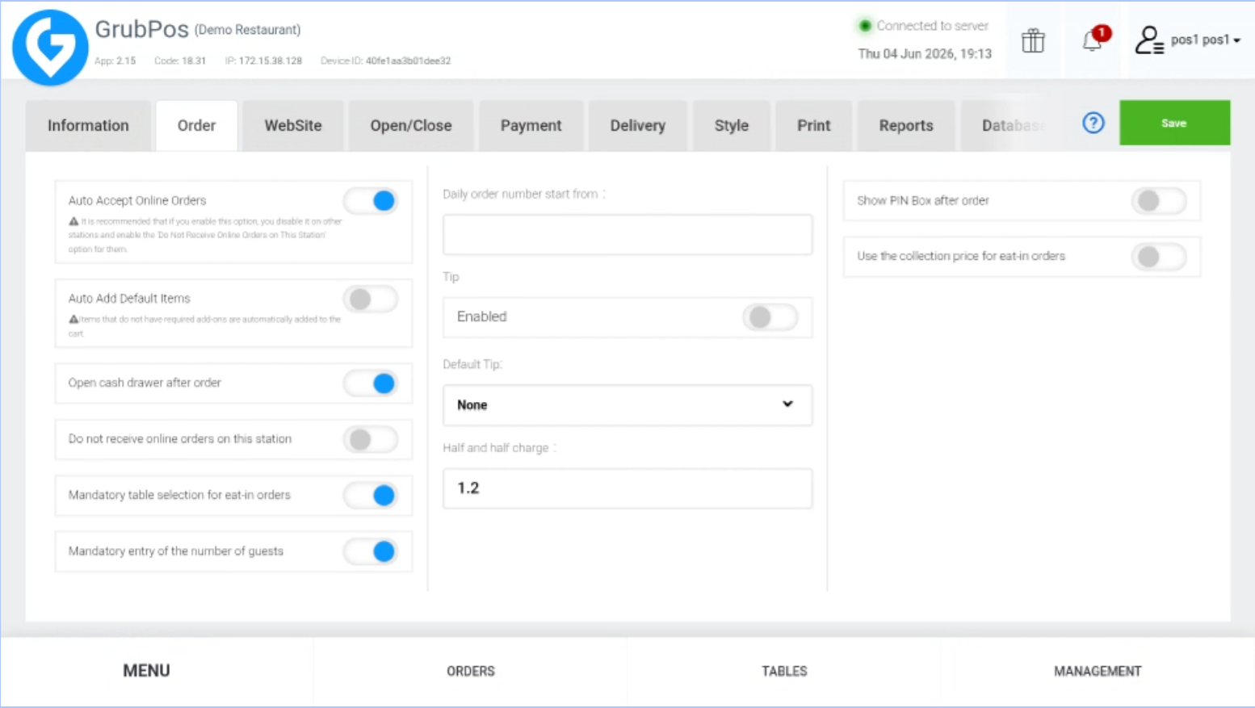Click the green connection status indicator
1255x708 pixels.
(x=865, y=26)
